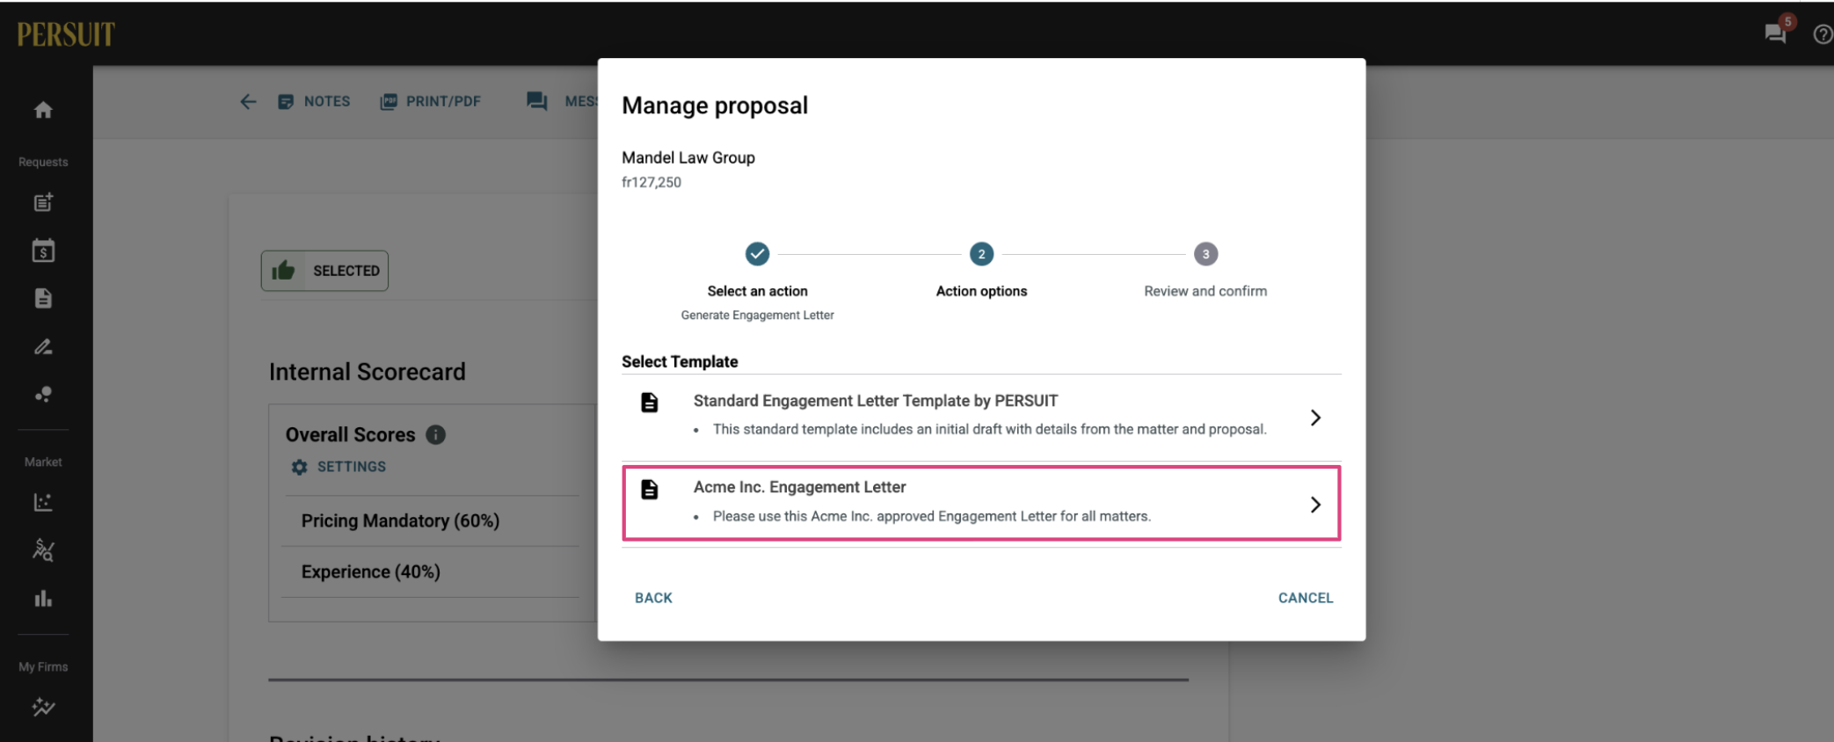Open the messages icon with badge 5

point(1776,33)
